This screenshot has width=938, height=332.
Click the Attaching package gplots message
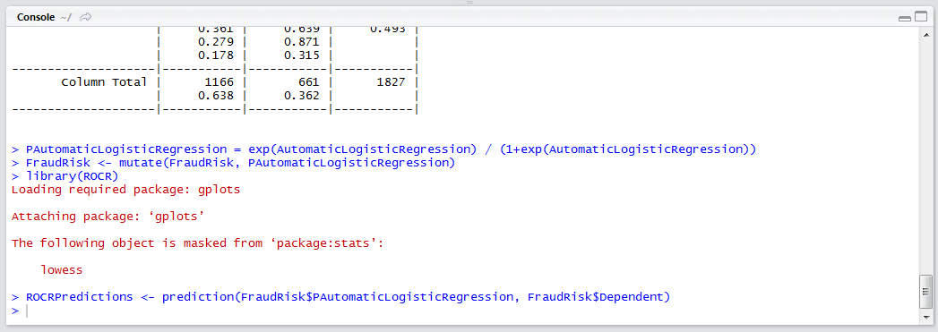coord(108,217)
